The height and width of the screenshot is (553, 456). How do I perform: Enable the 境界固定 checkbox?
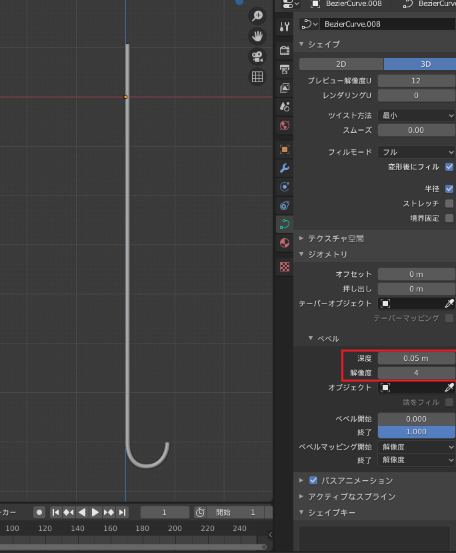pyautogui.click(x=449, y=218)
